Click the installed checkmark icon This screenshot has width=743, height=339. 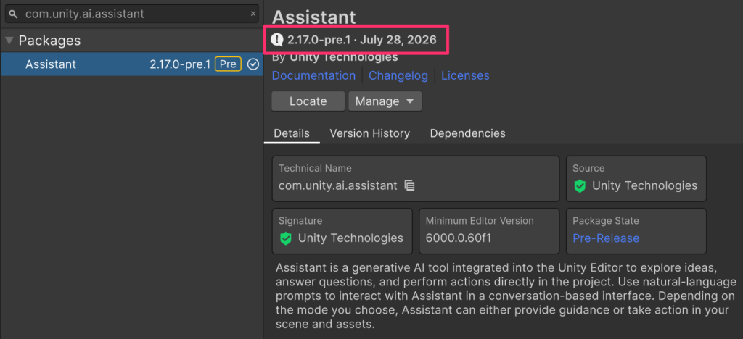tap(253, 64)
